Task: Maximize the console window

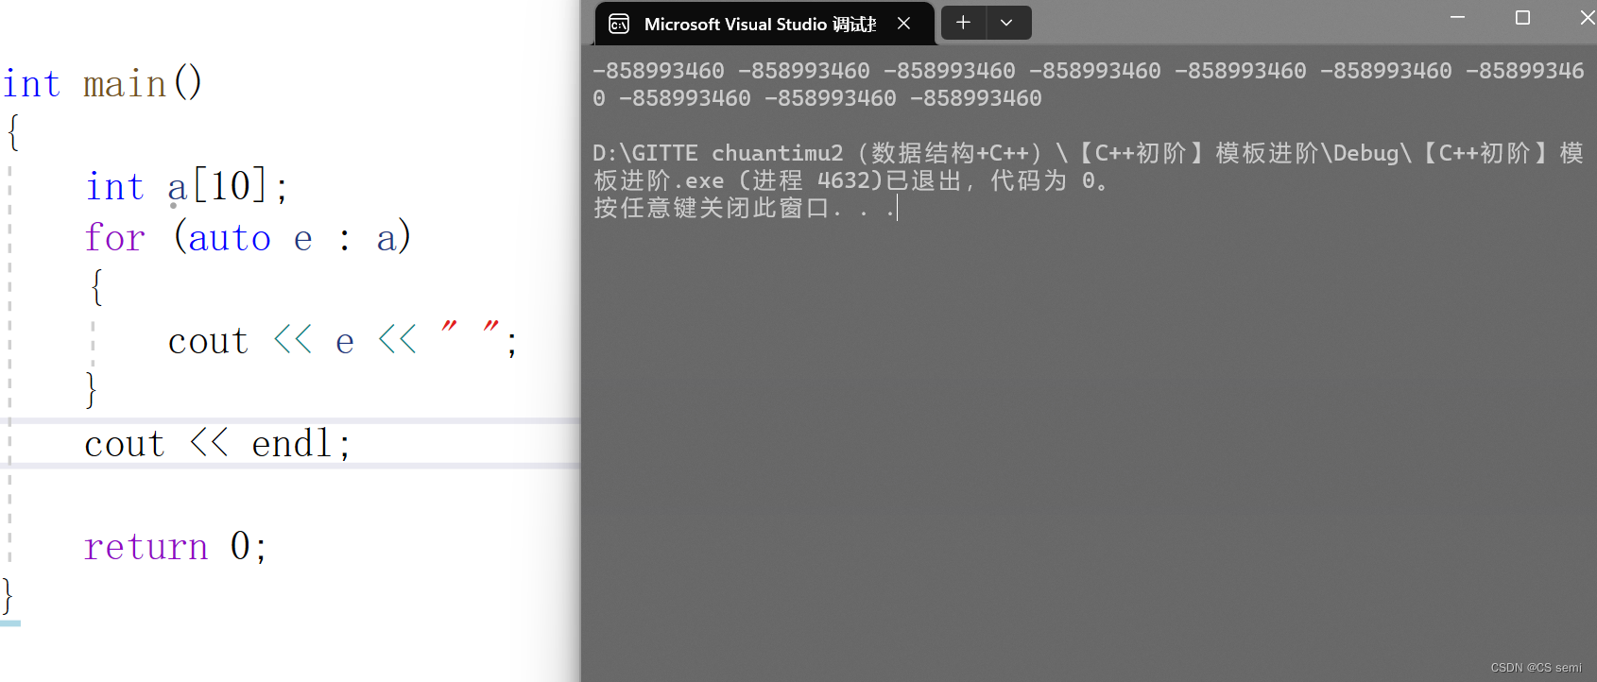Action: [x=1522, y=18]
